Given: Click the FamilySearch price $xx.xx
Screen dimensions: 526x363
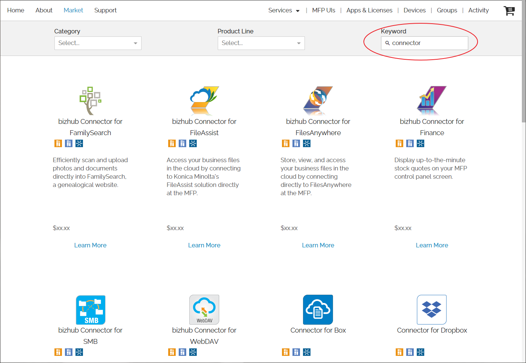Looking at the screenshot, I should (61, 228).
